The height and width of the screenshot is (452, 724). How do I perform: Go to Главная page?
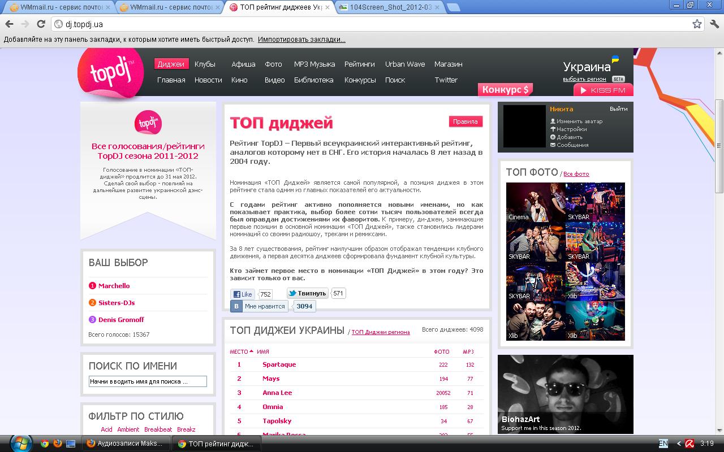pyautogui.click(x=171, y=80)
